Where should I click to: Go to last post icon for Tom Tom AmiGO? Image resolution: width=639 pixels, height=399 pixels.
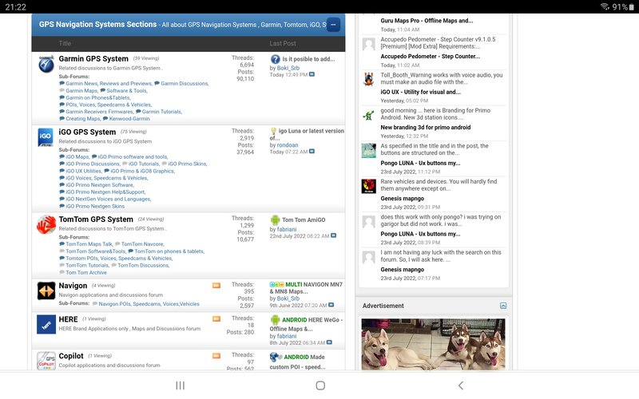point(333,235)
